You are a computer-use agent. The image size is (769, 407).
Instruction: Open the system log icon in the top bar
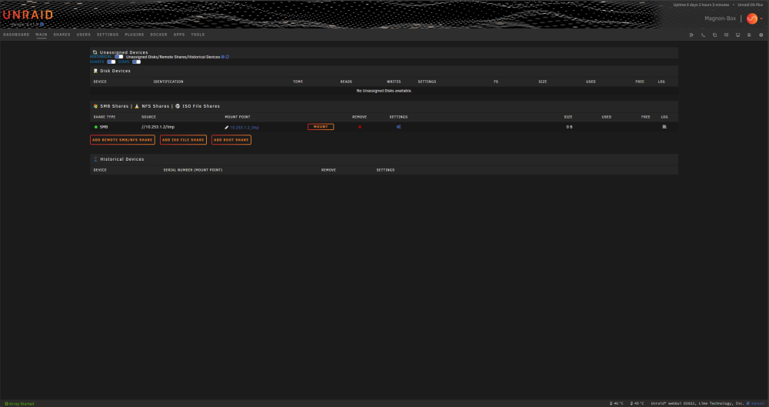[x=749, y=35]
